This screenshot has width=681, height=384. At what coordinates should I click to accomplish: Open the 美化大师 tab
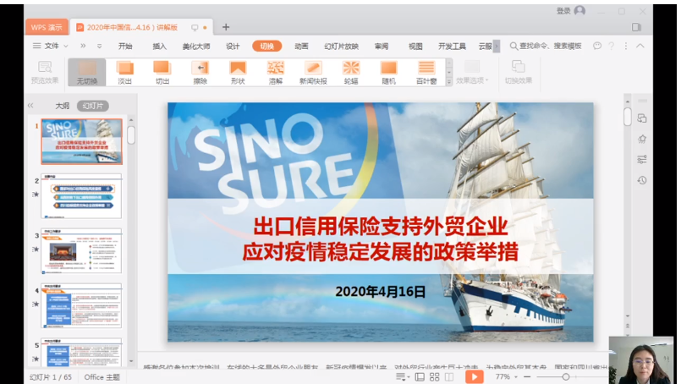pyautogui.click(x=196, y=46)
